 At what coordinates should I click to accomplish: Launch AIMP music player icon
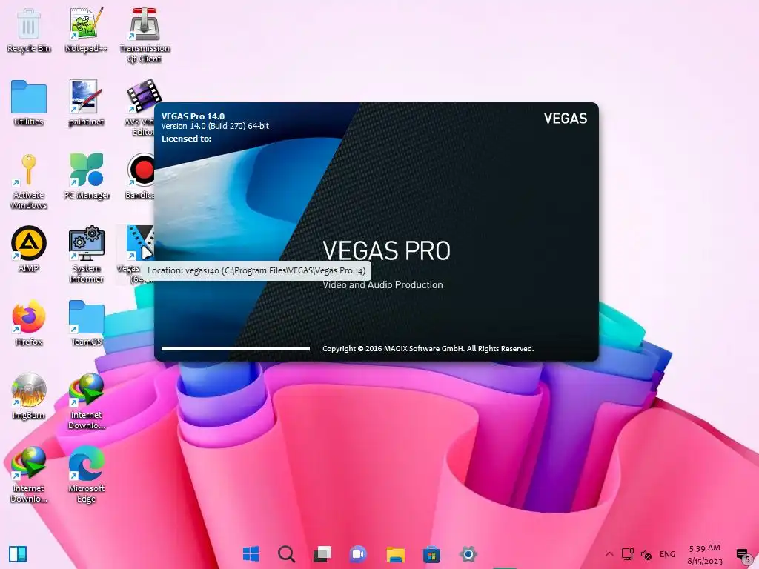pos(29,249)
